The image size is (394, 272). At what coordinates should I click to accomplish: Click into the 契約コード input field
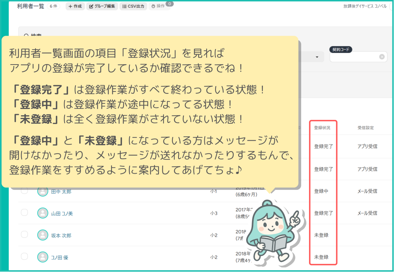coord(354,57)
